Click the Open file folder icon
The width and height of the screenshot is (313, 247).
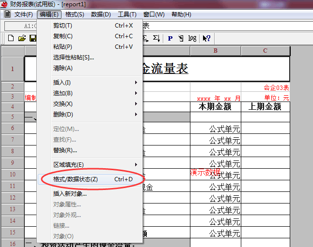click(22, 38)
